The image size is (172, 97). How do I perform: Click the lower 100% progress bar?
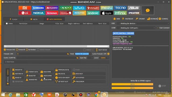click(x=132, y=88)
